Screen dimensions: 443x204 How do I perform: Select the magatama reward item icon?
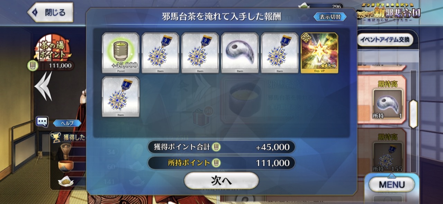(240, 53)
